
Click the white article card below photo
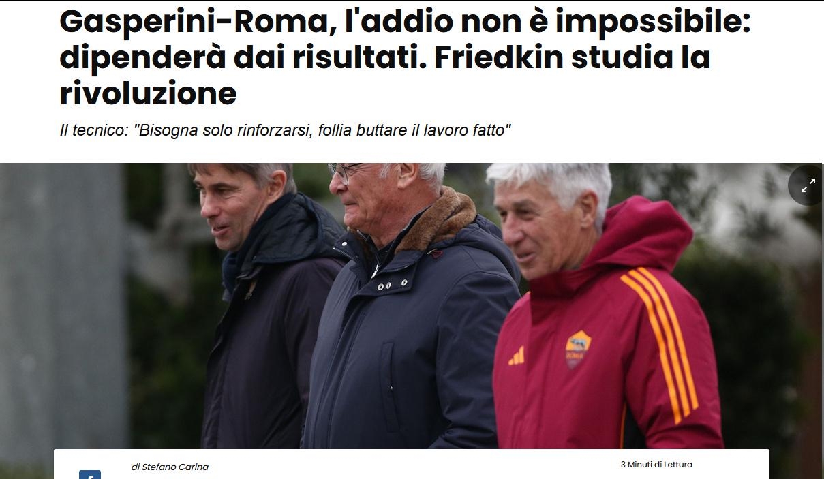click(412, 464)
